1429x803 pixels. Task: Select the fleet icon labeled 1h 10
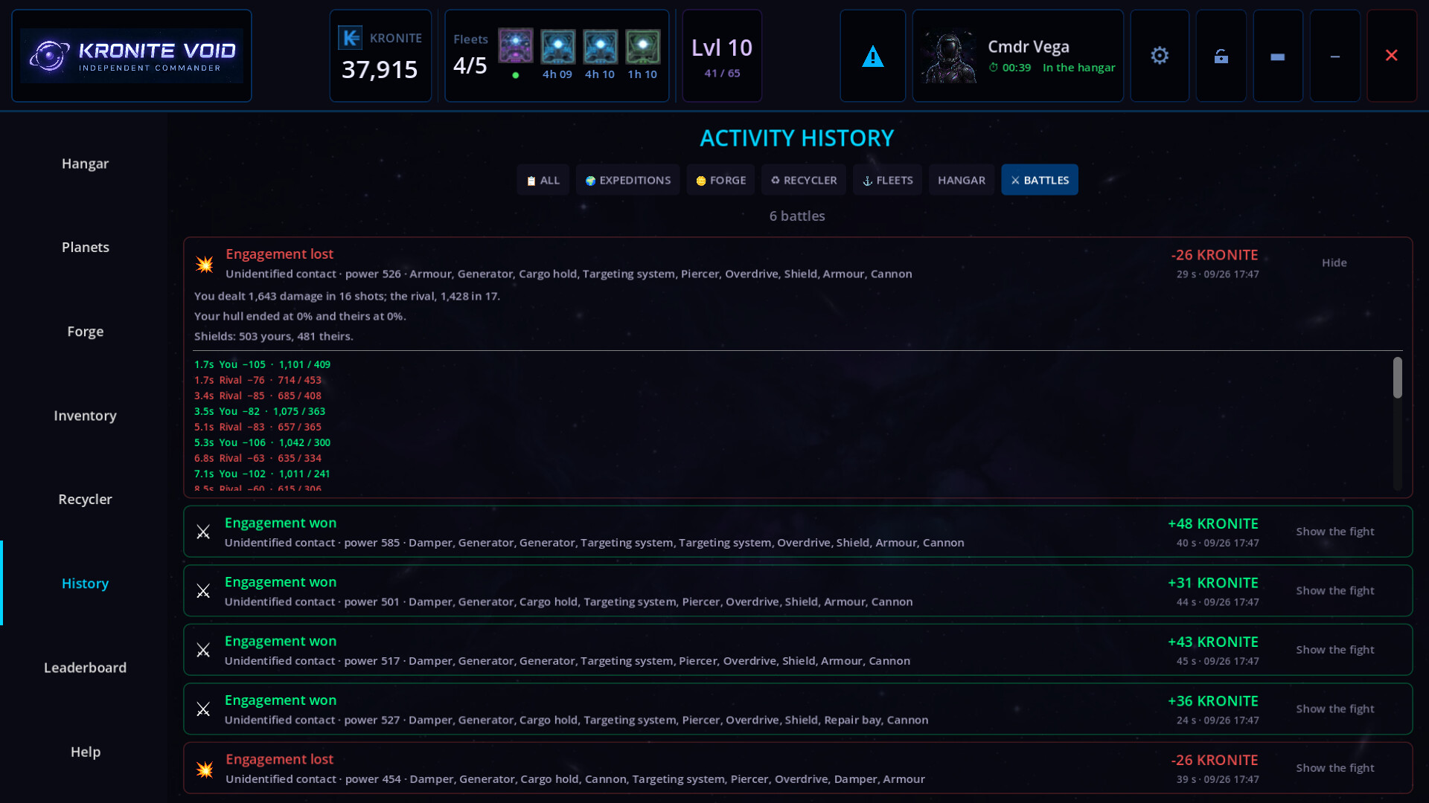click(642, 46)
